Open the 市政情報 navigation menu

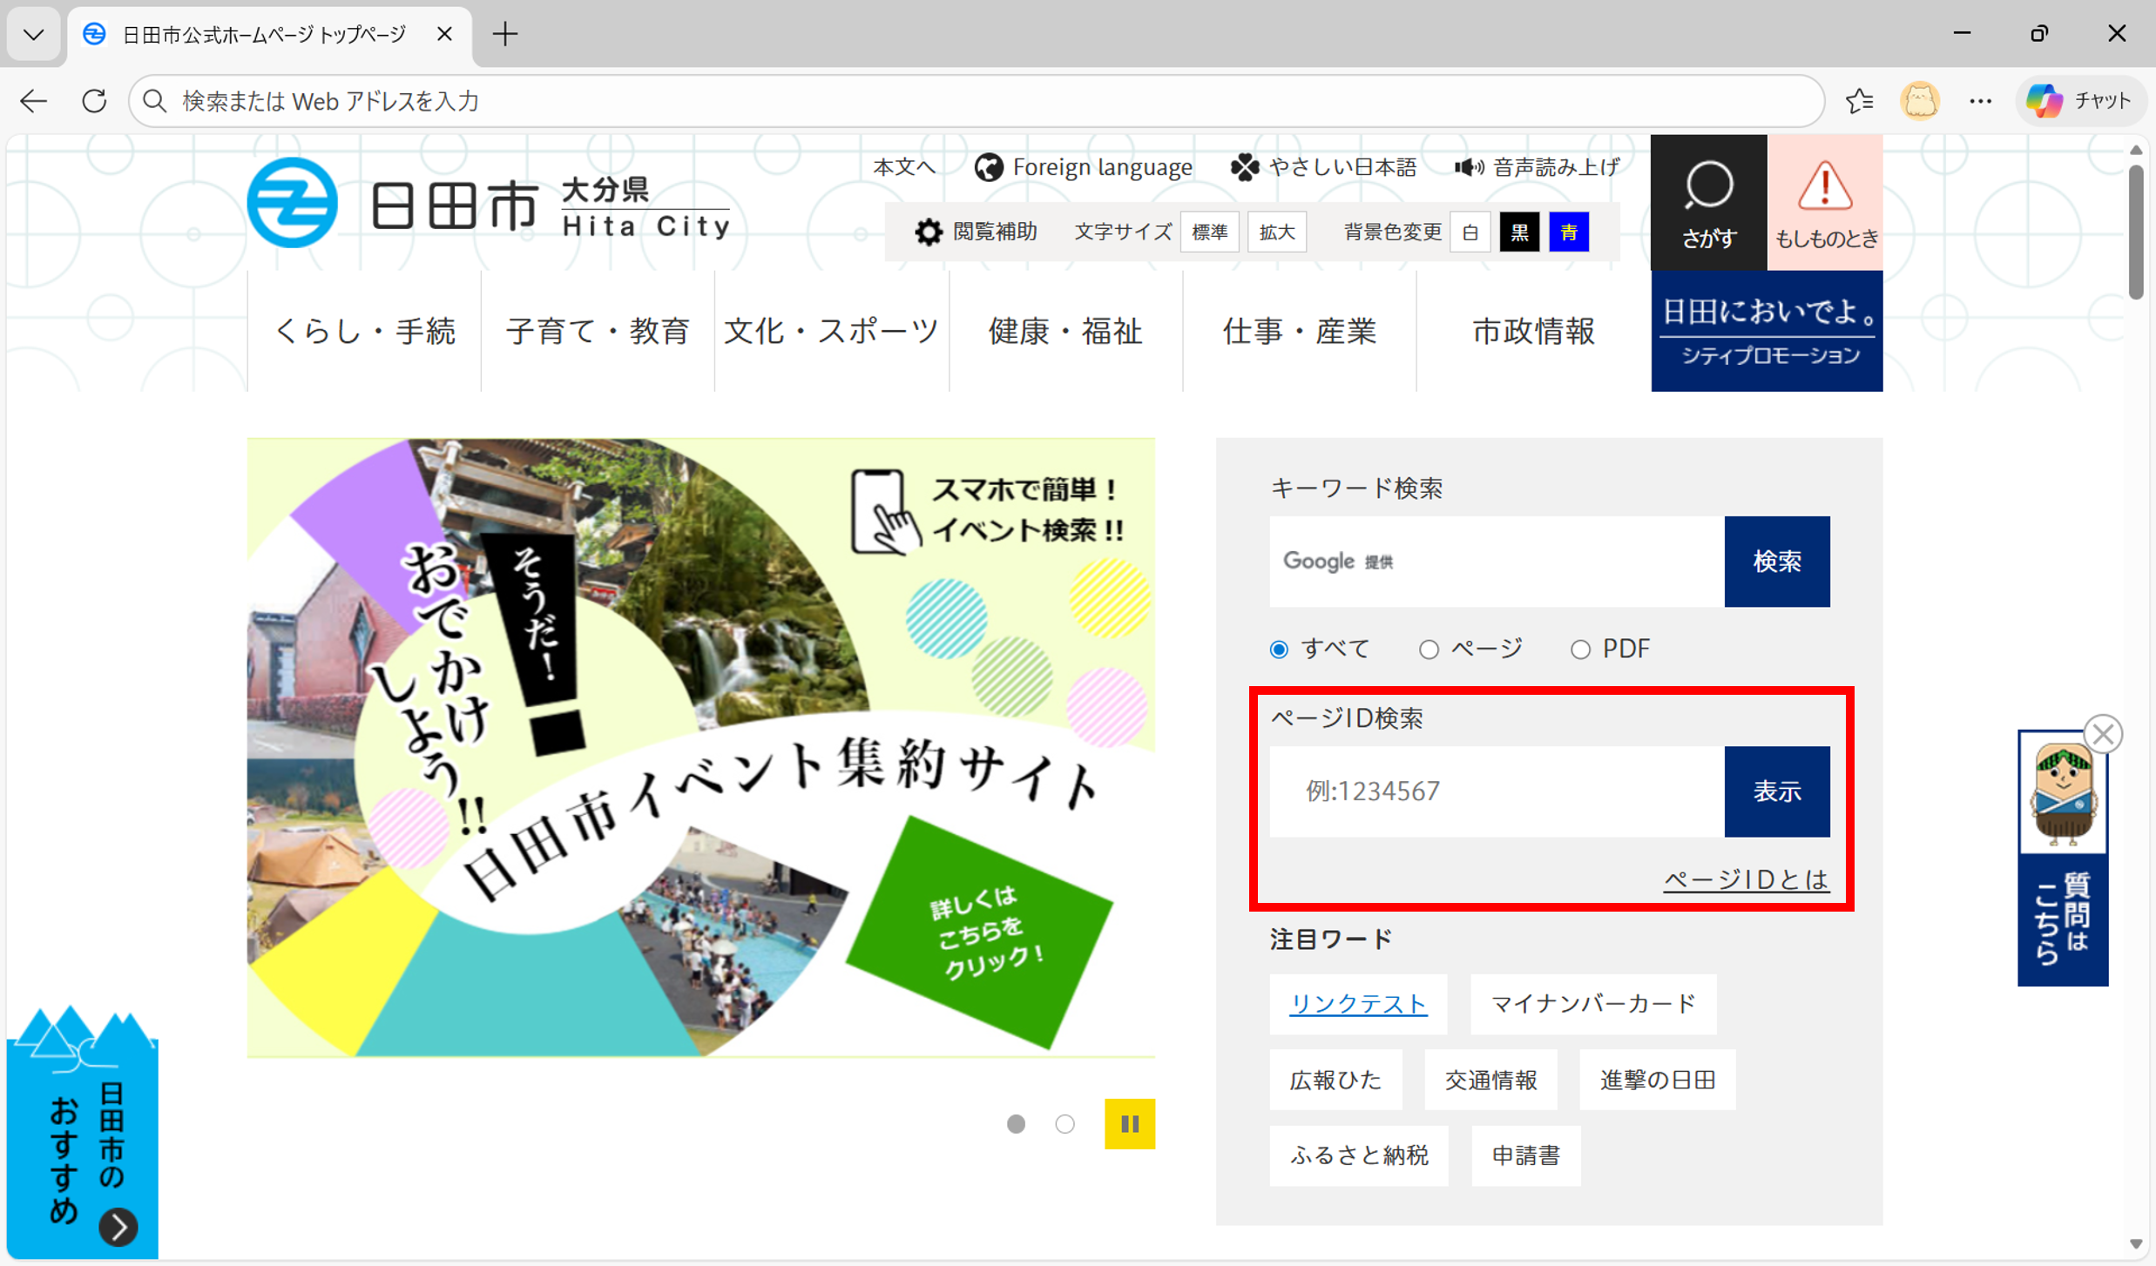(x=1533, y=331)
